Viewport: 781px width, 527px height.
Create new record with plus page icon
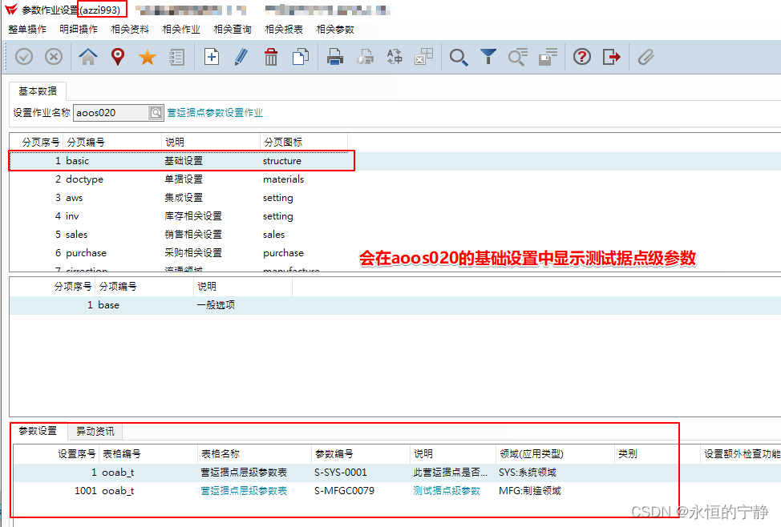212,57
